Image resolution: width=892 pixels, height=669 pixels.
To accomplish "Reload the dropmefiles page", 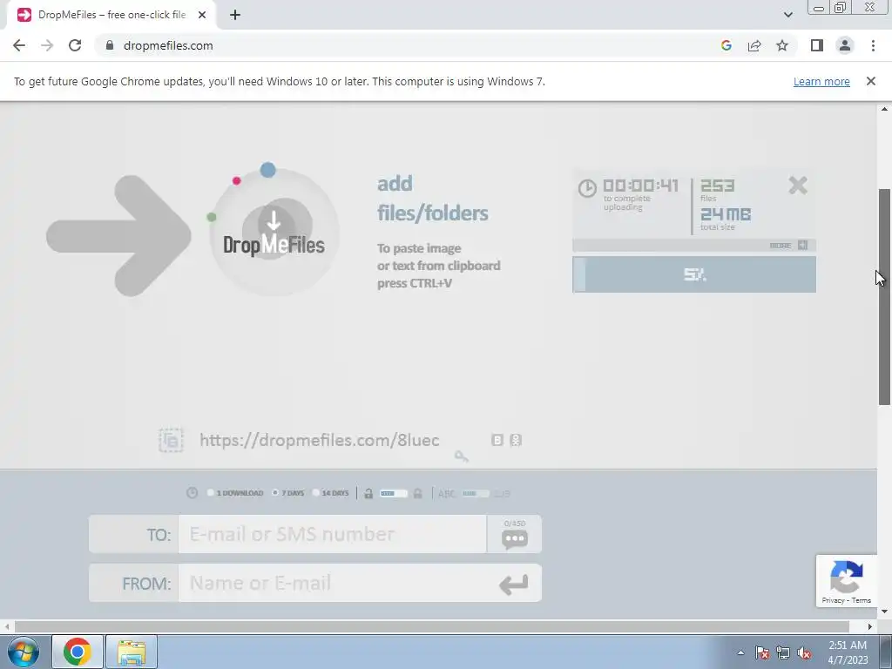I will pyautogui.click(x=75, y=45).
